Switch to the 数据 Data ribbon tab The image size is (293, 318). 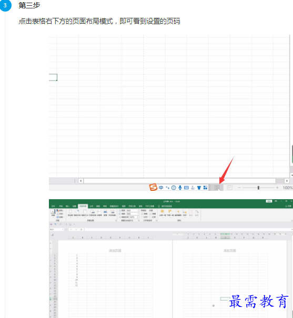point(98,206)
